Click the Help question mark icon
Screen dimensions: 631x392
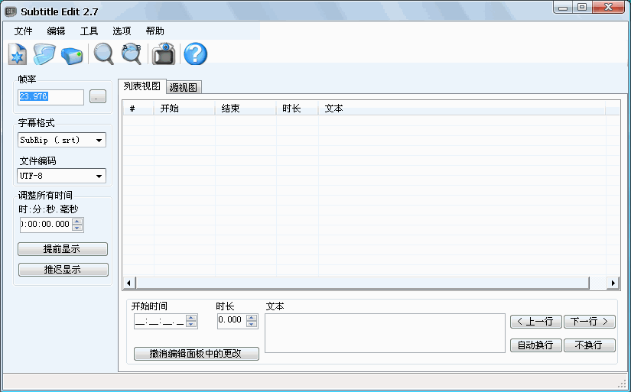click(x=196, y=54)
